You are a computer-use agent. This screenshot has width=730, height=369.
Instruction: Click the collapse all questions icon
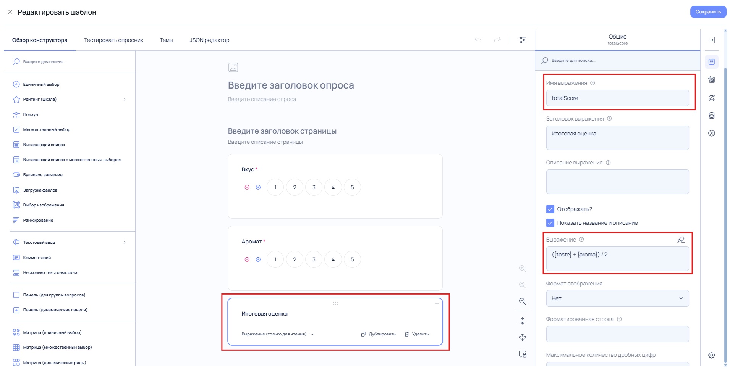click(x=523, y=321)
